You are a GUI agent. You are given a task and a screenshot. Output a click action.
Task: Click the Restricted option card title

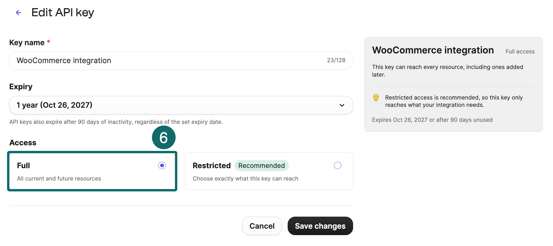(212, 166)
